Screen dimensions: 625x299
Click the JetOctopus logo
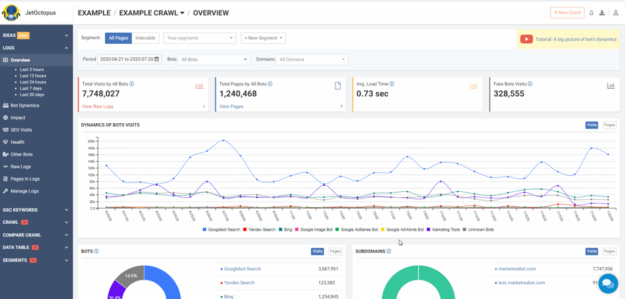coord(11,13)
